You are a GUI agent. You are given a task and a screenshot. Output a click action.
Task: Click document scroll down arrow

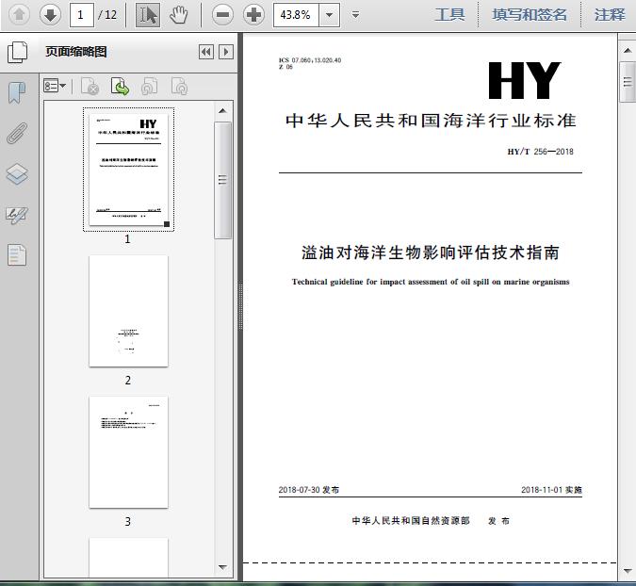point(628,571)
